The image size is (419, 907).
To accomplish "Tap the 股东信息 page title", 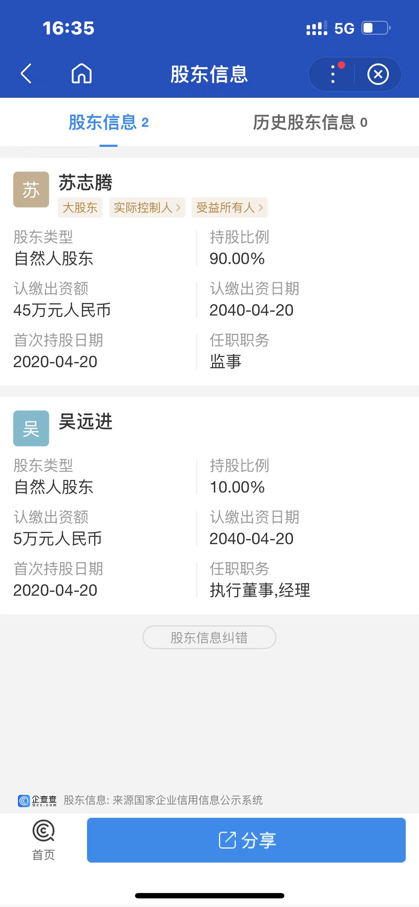I will click(x=209, y=74).
